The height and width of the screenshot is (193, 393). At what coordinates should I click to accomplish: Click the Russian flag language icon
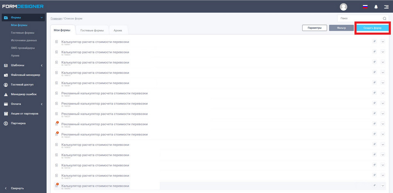[365, 7]
